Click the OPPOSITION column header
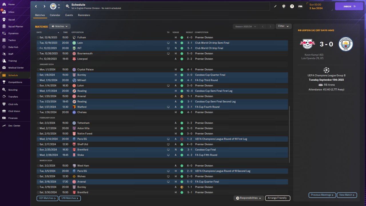Viewport: 366px width, 206px height. pos(77,32)
